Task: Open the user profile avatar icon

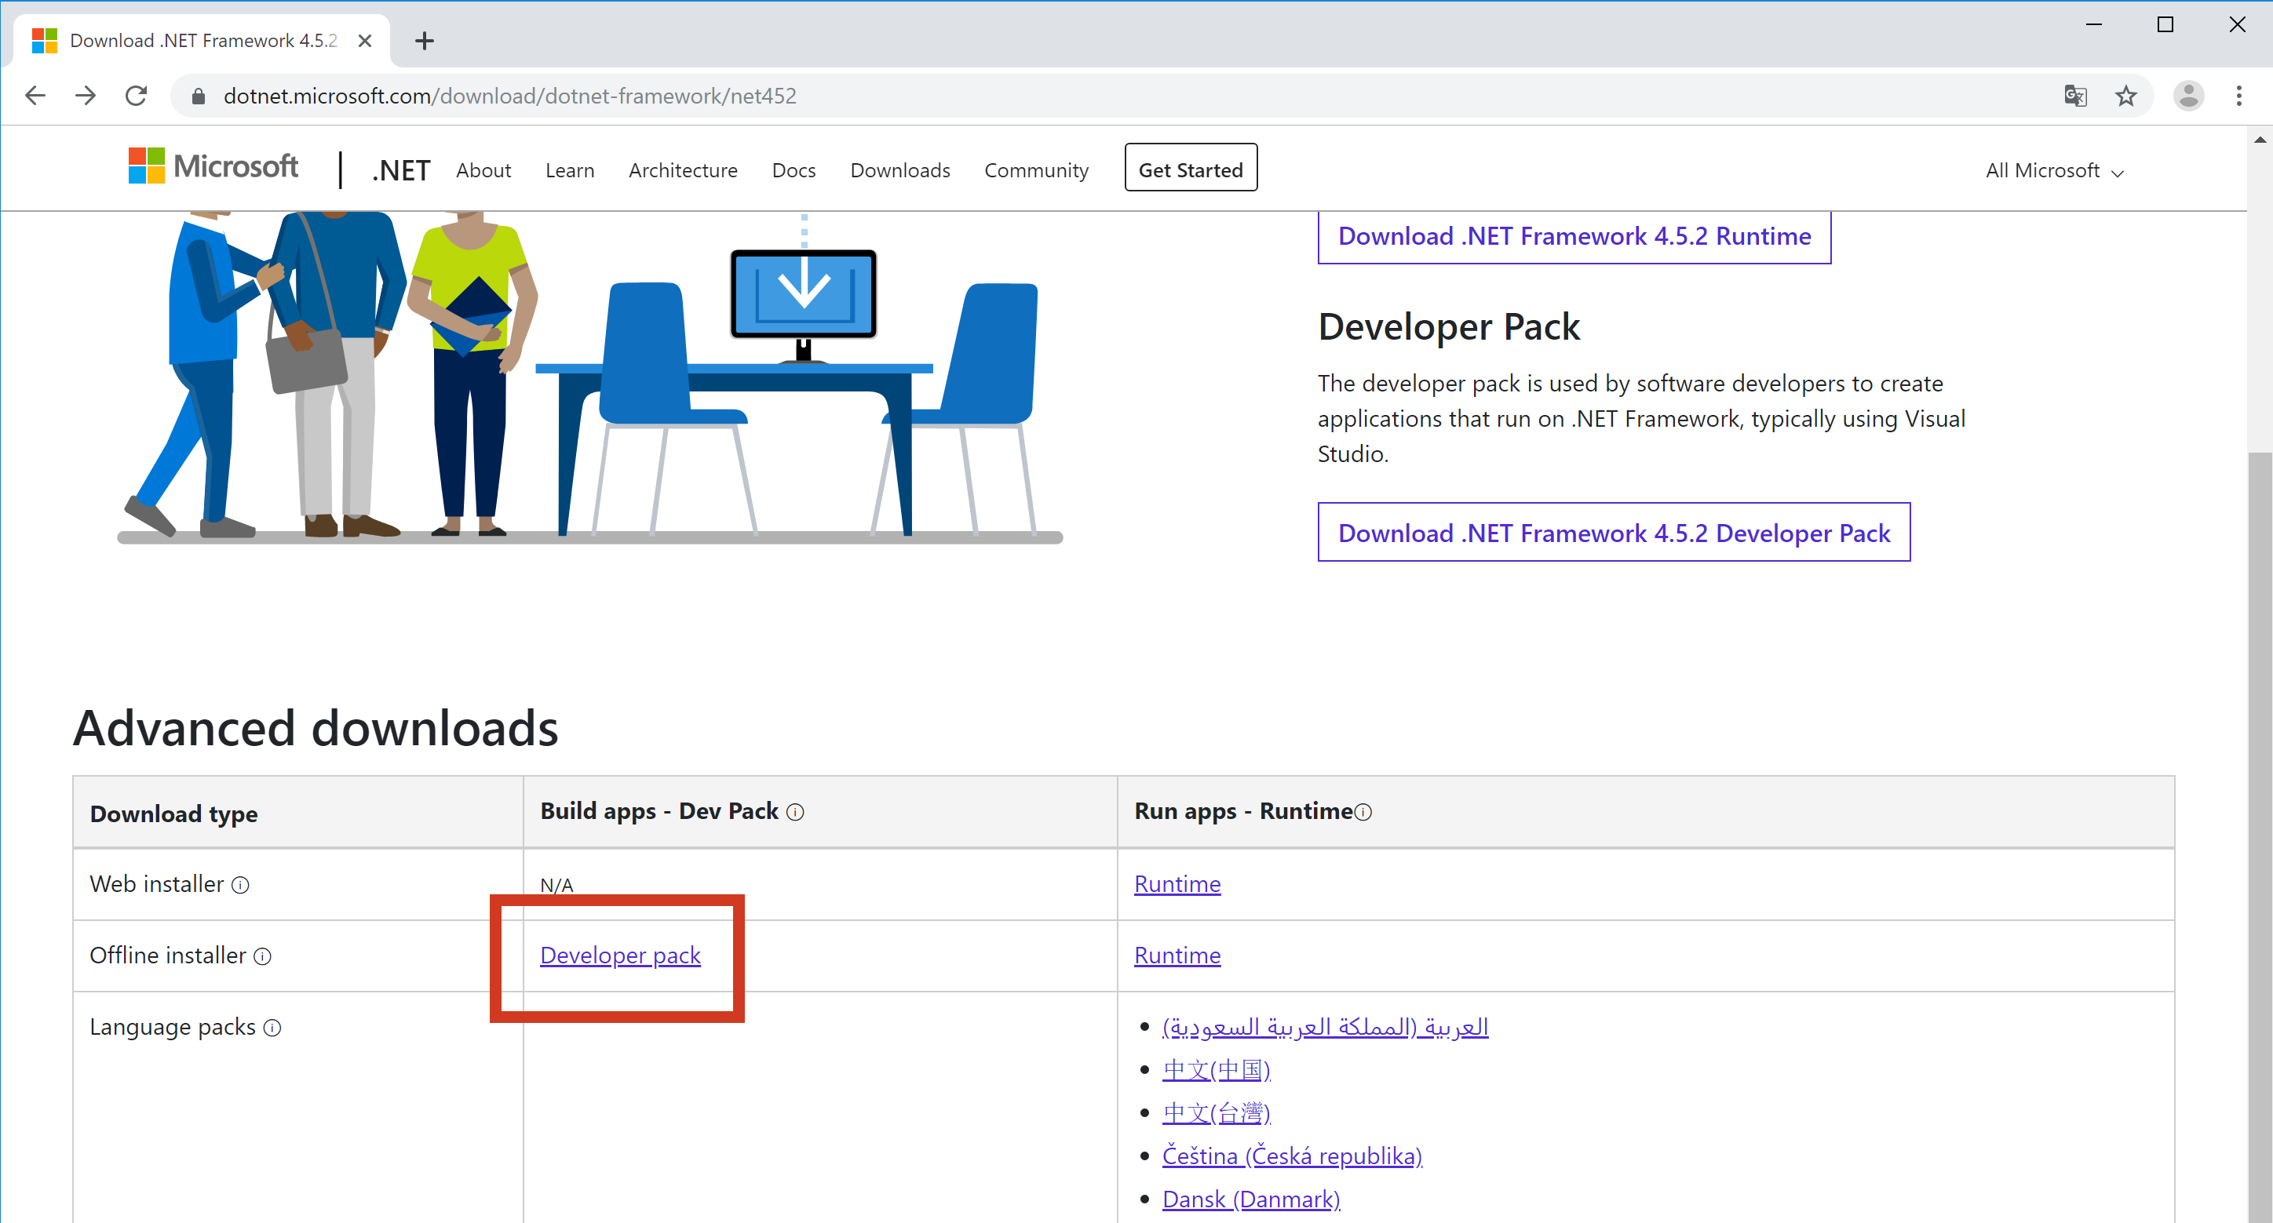Action: pos(2188,95)
